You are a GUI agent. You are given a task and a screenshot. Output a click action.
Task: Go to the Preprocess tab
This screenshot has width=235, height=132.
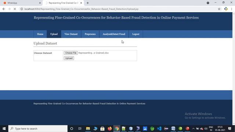90,34
